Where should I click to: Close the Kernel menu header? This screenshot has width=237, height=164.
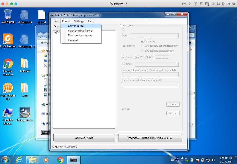pos(66,21)
